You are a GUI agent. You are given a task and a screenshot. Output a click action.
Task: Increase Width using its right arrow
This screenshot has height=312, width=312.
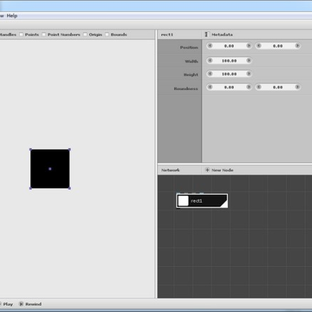tap(248, 61)
